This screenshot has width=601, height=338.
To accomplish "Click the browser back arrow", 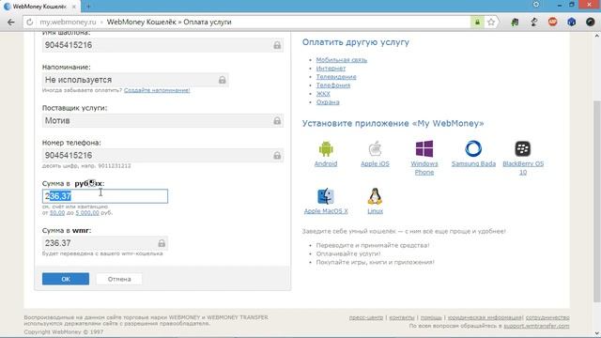I will (10, 23).
